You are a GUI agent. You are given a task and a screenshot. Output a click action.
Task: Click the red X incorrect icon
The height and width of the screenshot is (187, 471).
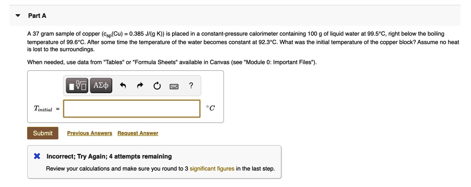tap(37, 156)
